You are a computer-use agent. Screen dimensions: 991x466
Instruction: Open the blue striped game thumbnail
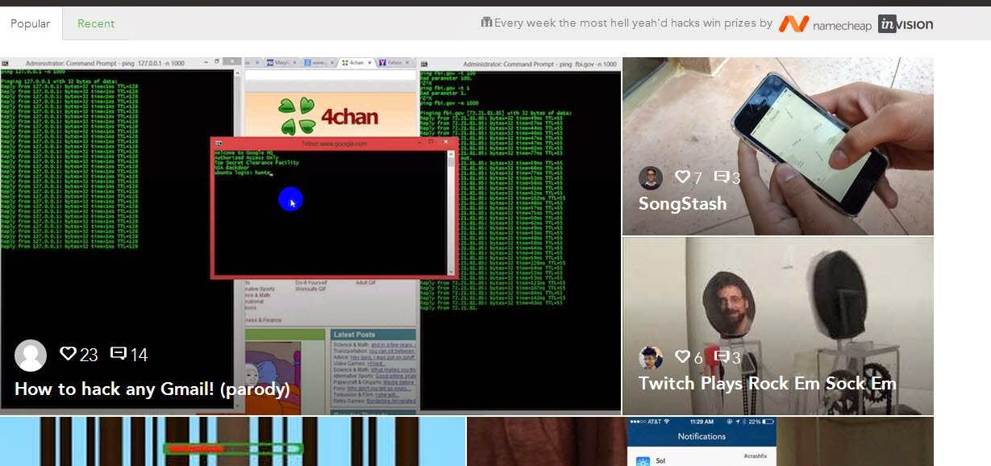coord(232,442)
